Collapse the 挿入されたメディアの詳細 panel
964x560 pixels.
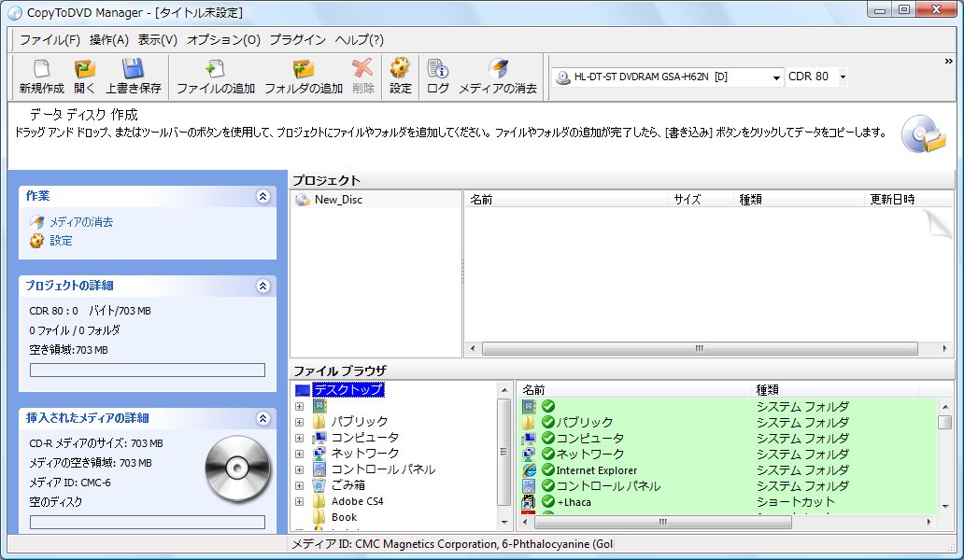[262, 419]
